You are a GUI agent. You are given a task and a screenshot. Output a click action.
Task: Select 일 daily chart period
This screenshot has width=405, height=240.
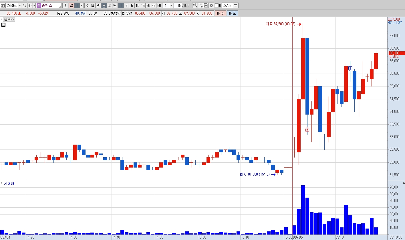(71, 5)
